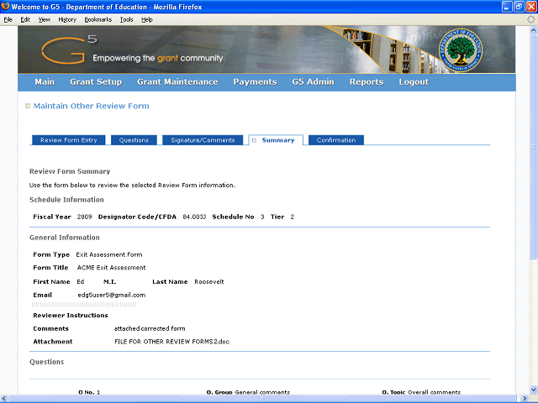Click Form Title value ACME Exit Assessment
This screenshot has height=403, width=538.
111,268
